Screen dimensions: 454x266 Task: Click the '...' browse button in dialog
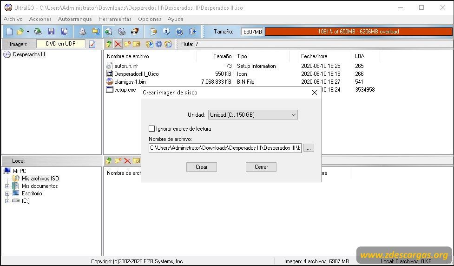tap(309, 148)
